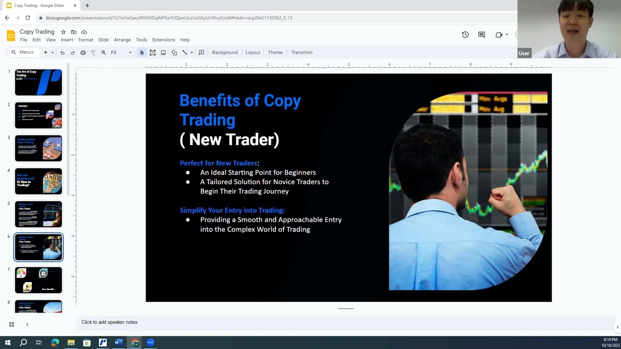
Task: Rename the Copy Trading title
Action: (x=37, y=32)
